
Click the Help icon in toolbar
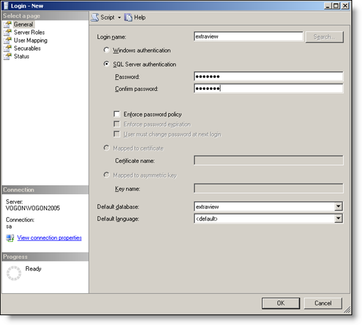128,18
